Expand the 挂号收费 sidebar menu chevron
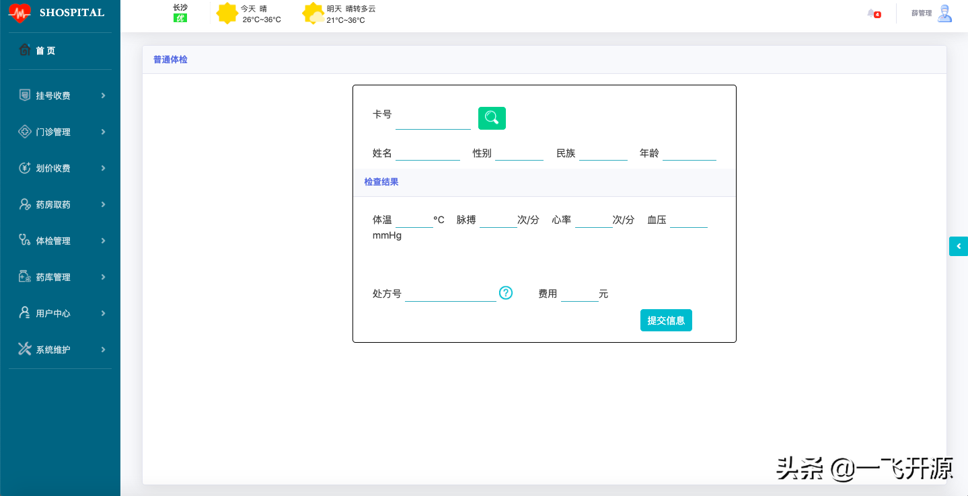 click(103, 95)
